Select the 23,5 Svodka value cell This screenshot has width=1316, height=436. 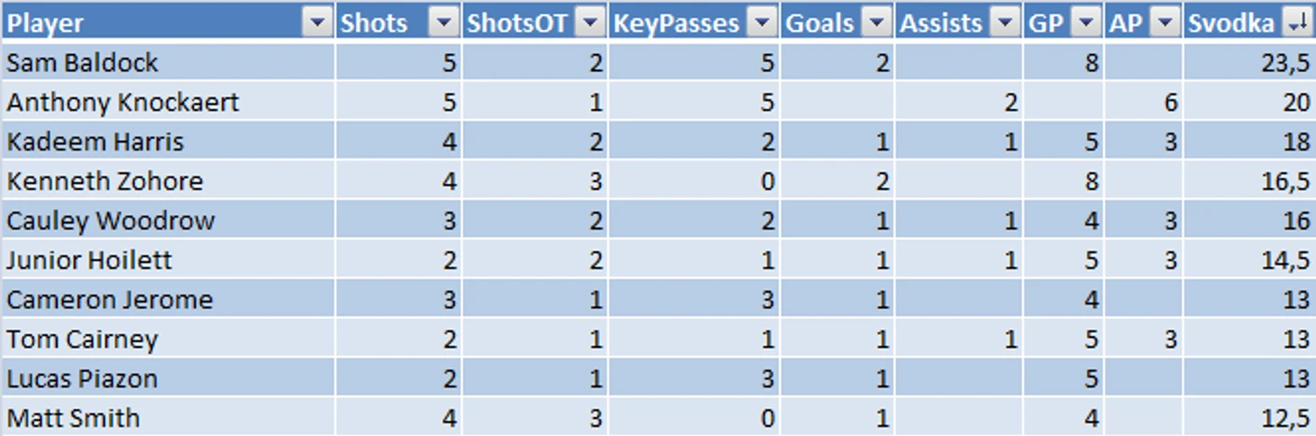point(1249,62)
